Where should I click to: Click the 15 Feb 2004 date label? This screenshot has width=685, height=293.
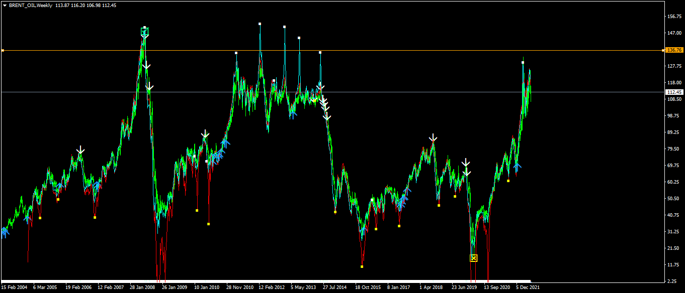point(14,287)
